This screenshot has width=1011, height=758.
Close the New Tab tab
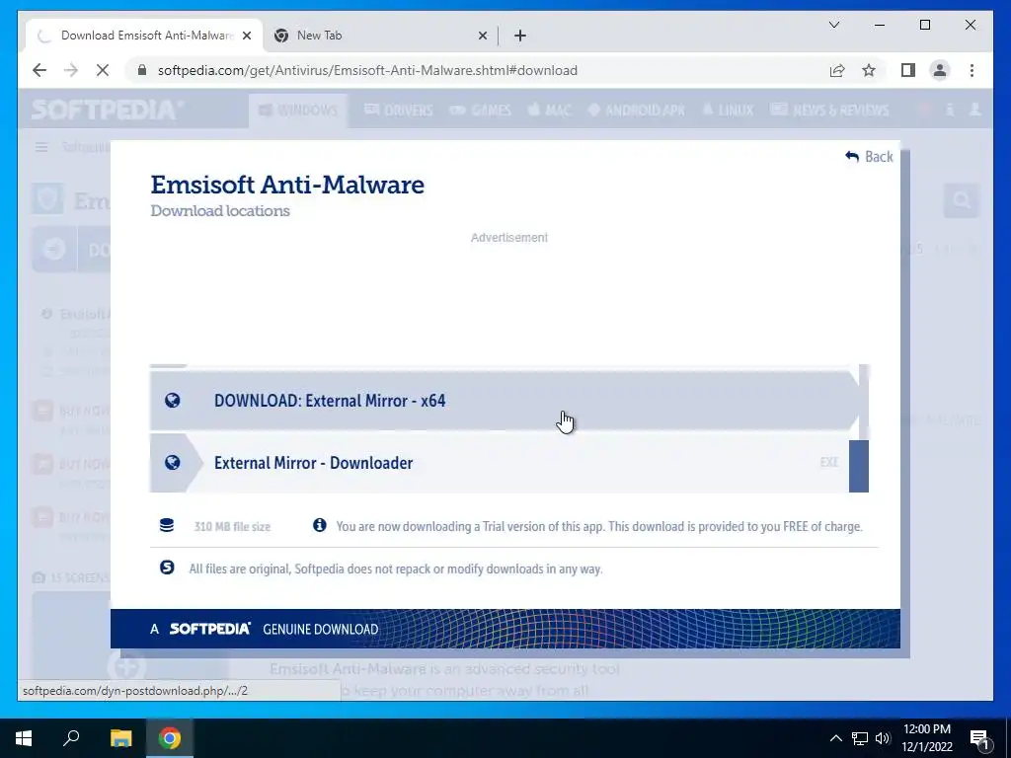point(482,36)
